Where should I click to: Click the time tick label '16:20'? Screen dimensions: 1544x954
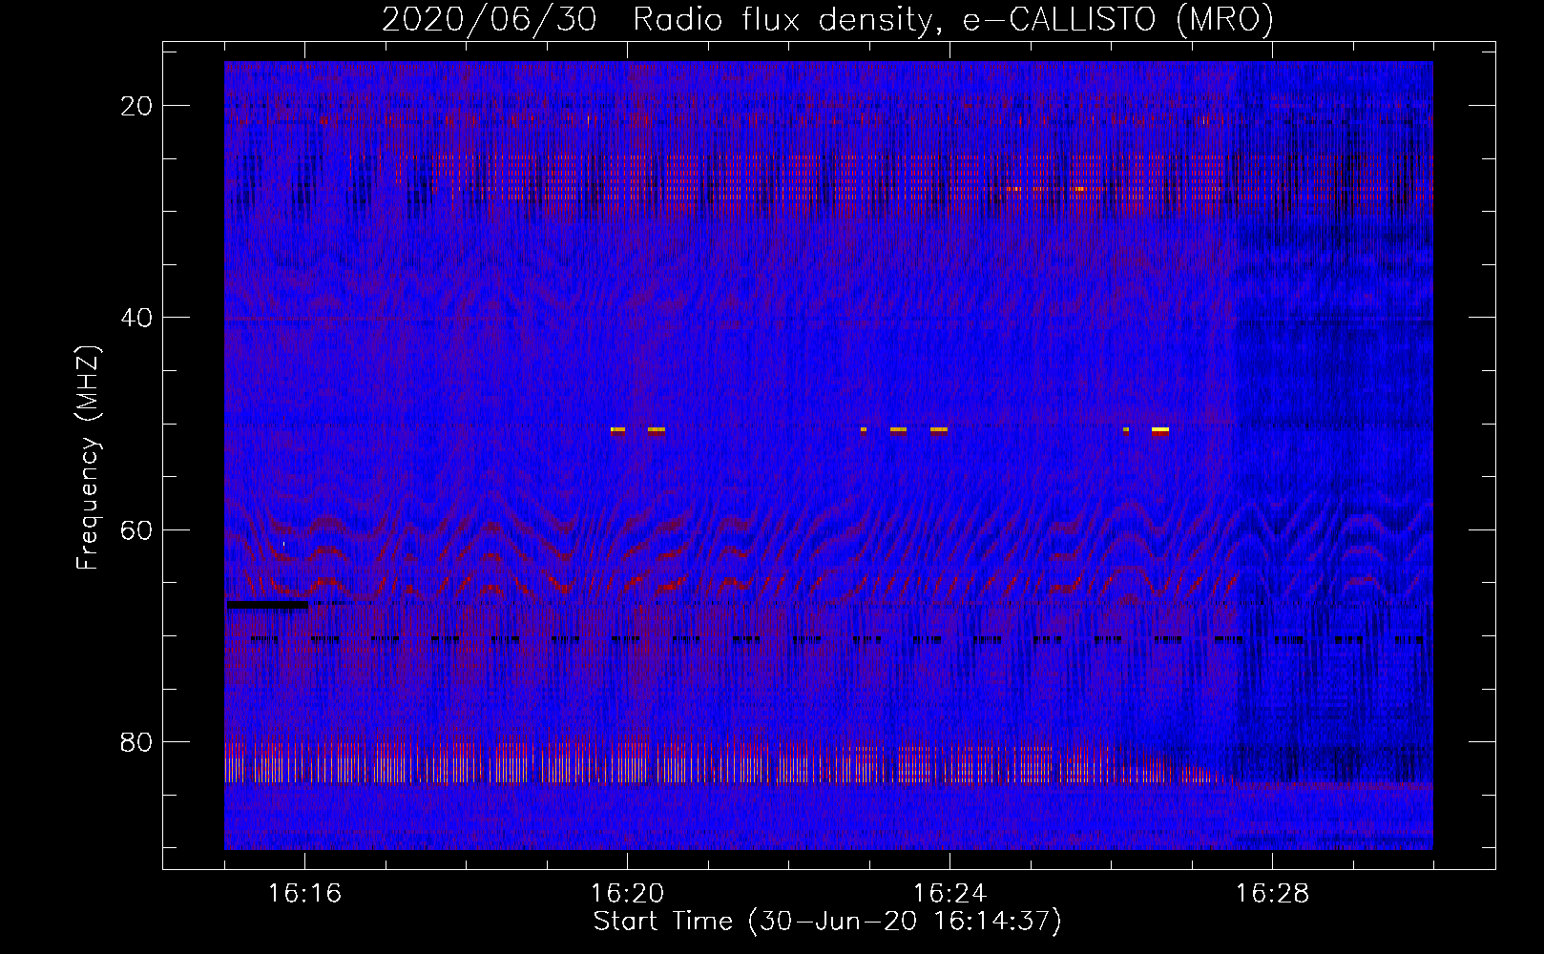[x=627, y=894]
